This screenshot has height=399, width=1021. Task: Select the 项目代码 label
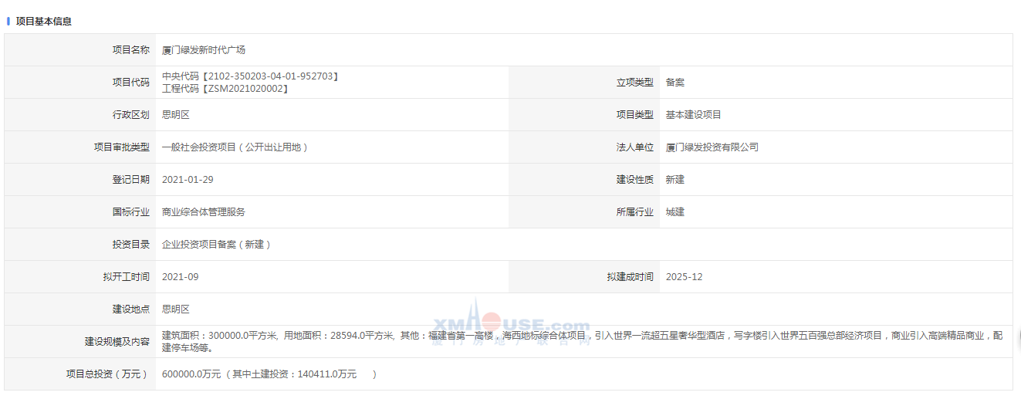tap(131, 82)
